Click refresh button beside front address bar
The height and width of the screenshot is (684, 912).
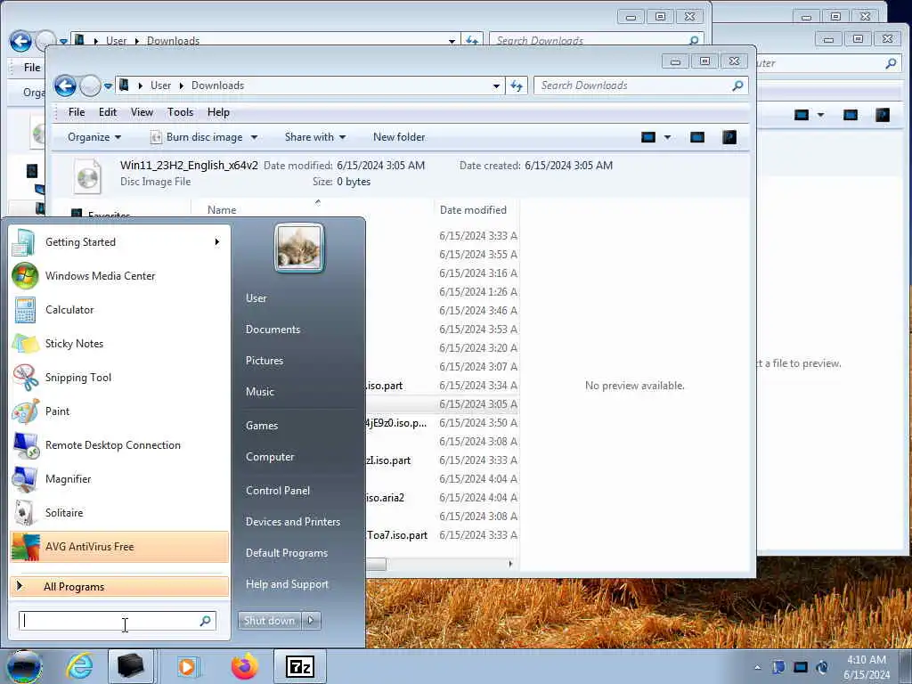click(517, 86)
